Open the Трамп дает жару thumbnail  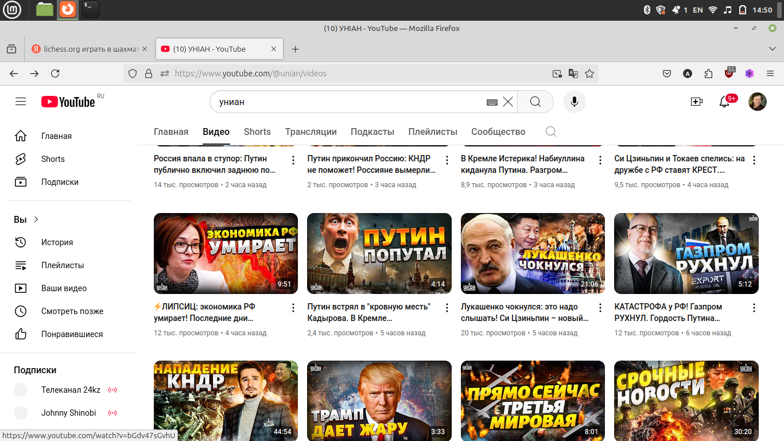379,401
